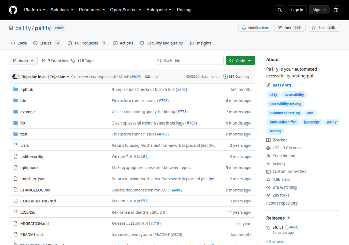Click the Sign up button

(319, 10)
